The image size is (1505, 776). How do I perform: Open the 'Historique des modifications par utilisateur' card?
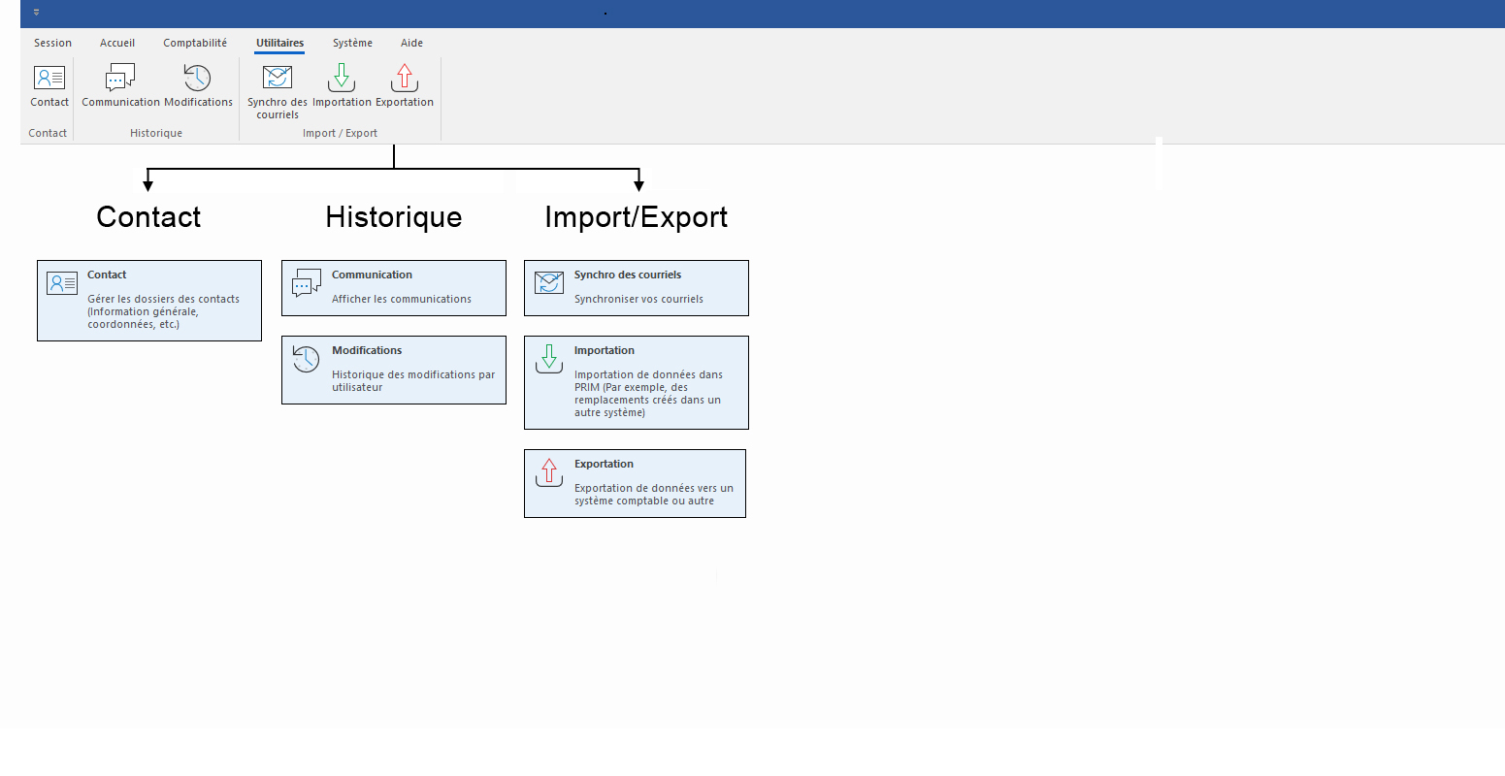pos(394,370)
